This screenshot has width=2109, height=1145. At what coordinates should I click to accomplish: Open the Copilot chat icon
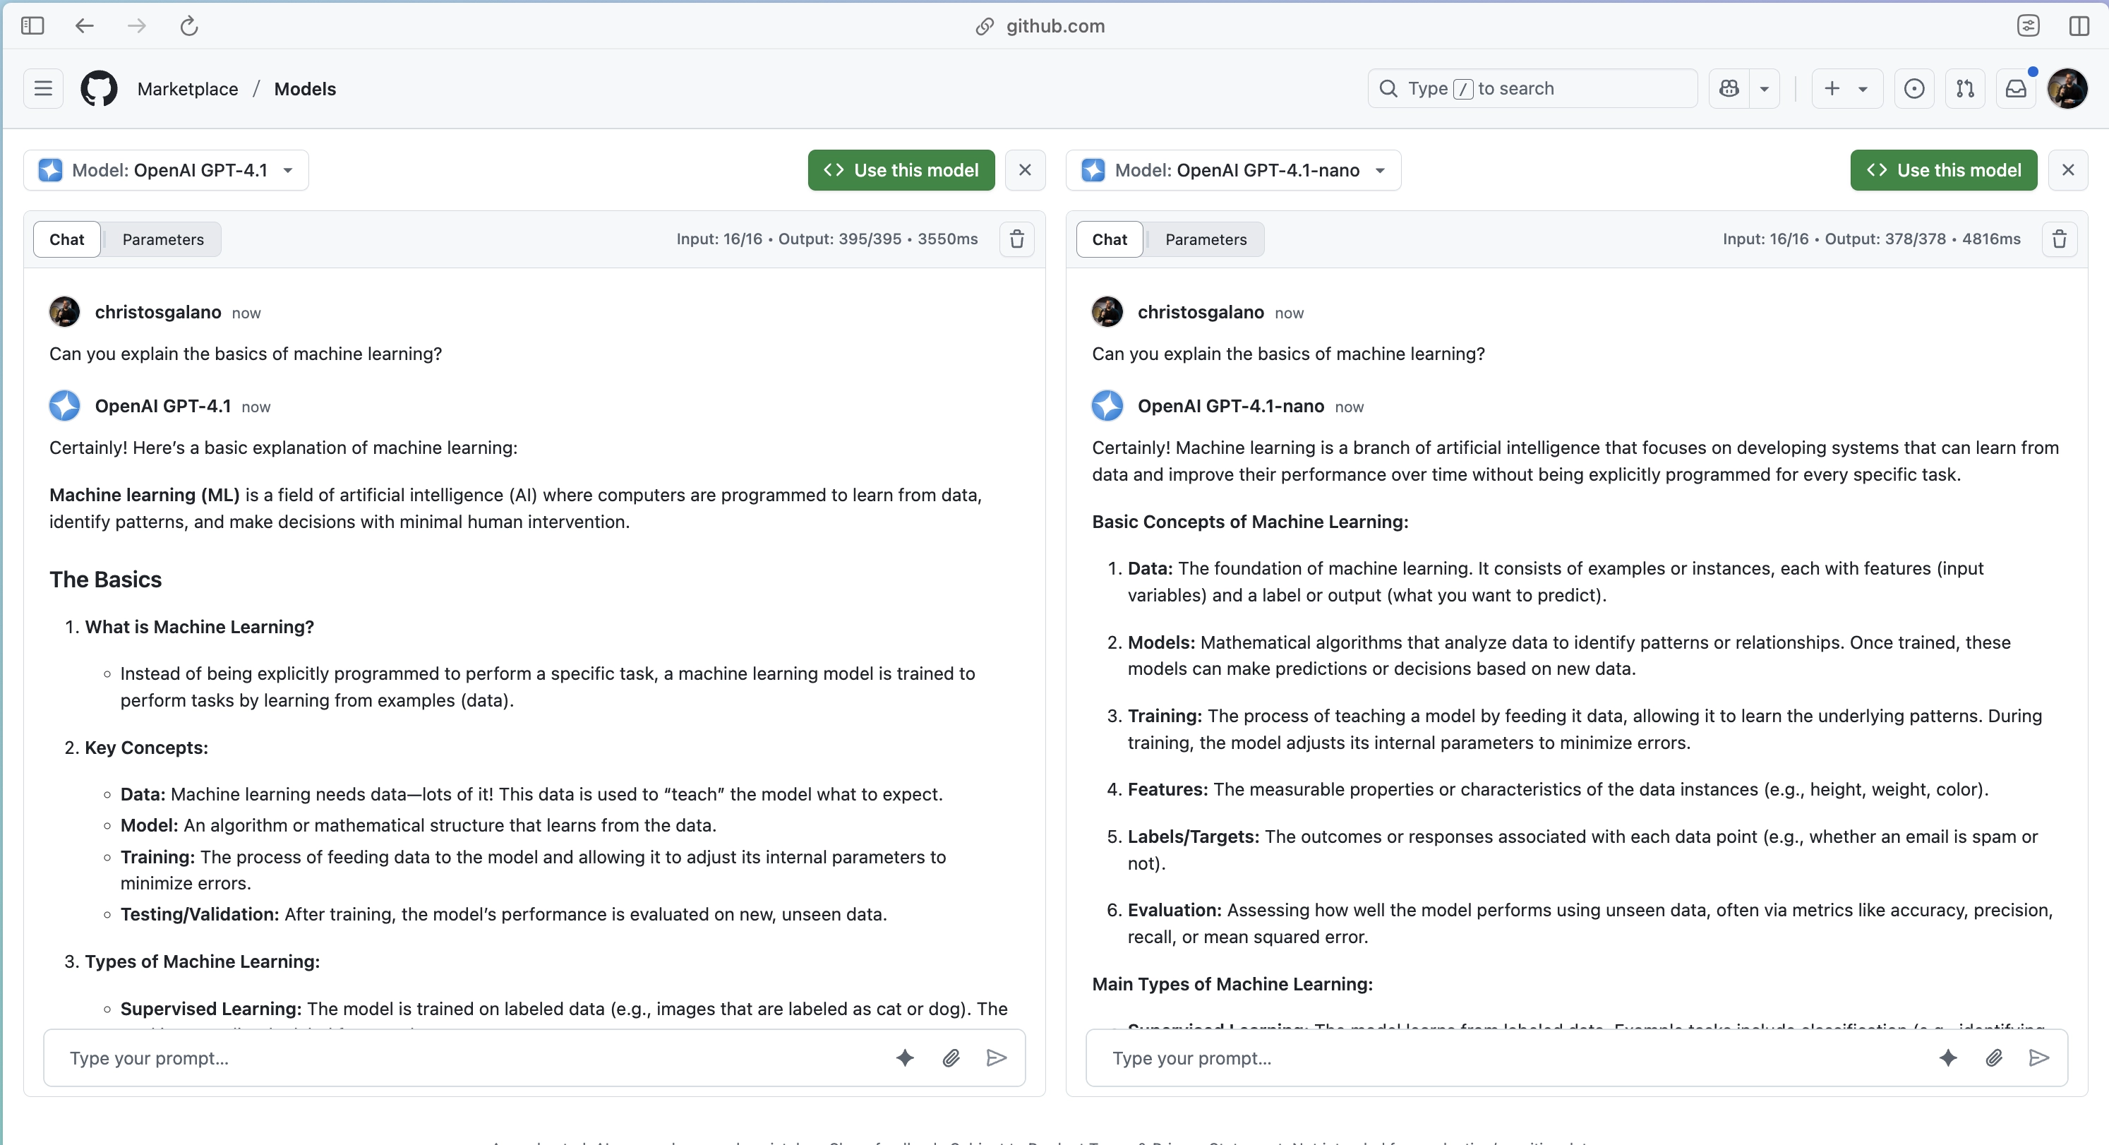[x=1729, y=88]
